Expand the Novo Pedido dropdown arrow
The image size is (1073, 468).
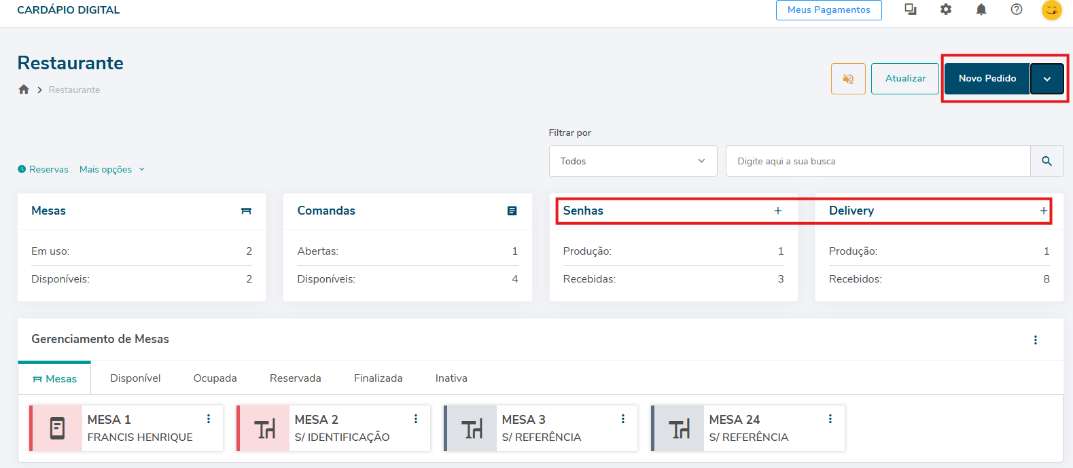tap(1046, 79)
